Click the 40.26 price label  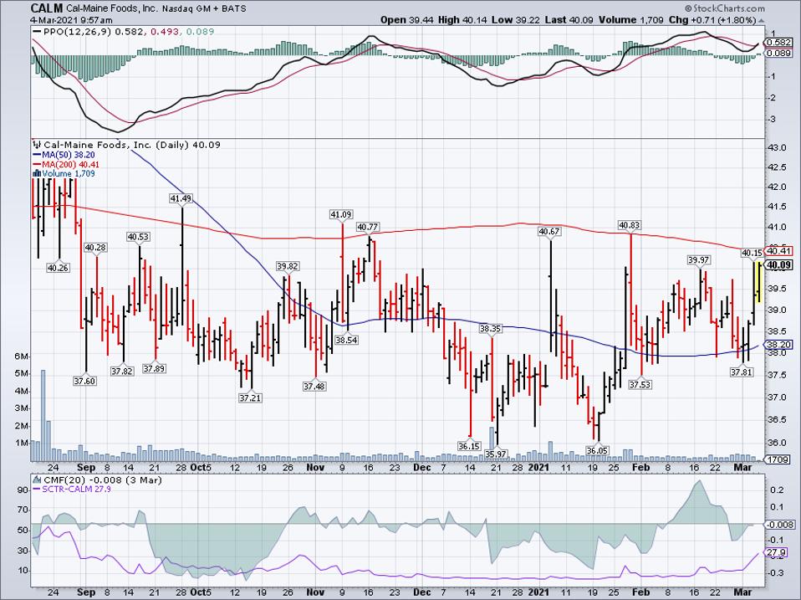tap(58, 267)
